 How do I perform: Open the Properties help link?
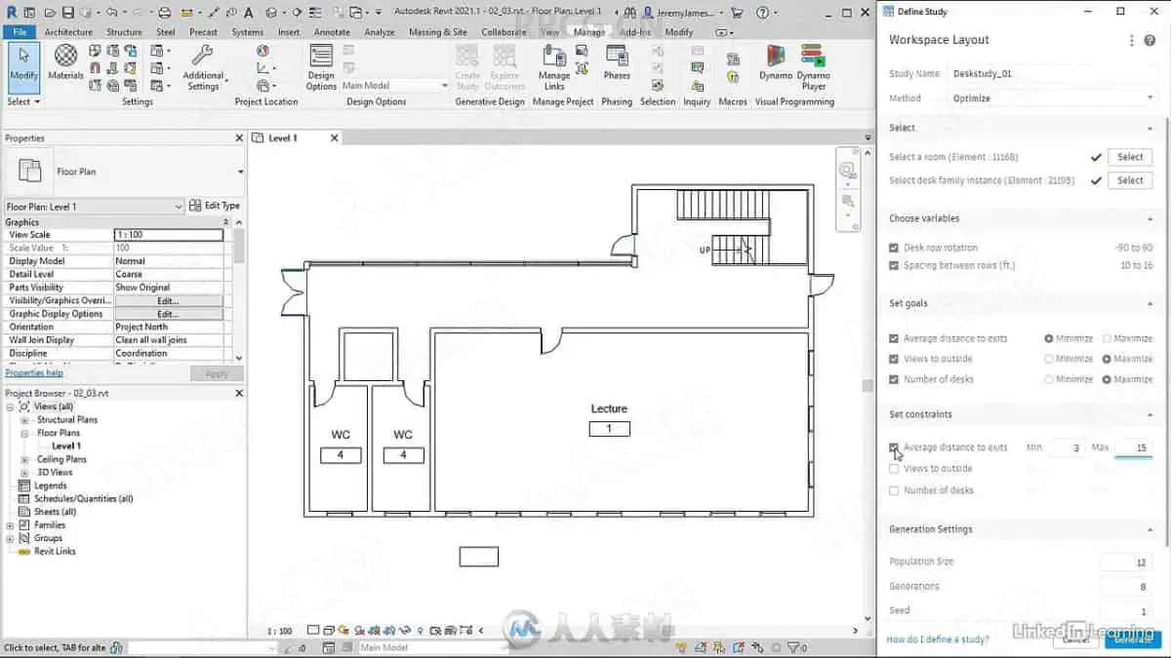pyautogui.click(x=34, y=373)
